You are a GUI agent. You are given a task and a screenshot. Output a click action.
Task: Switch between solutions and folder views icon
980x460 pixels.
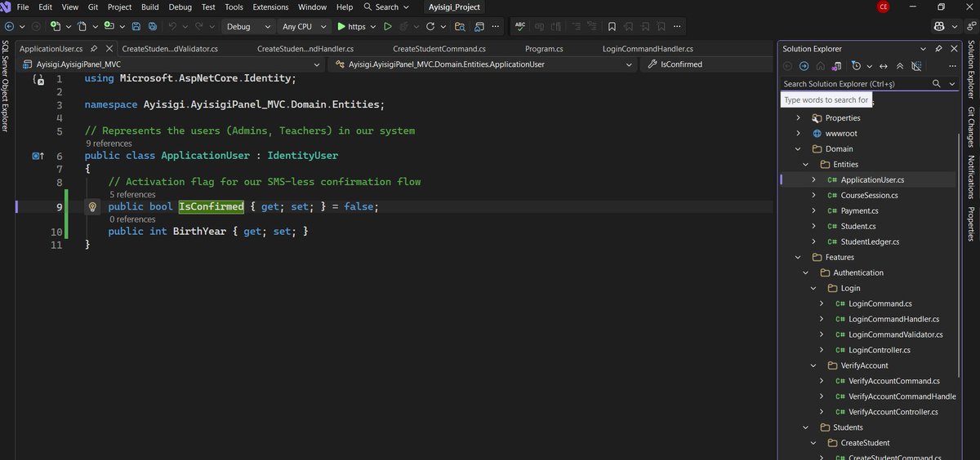[x=837, y=66]
